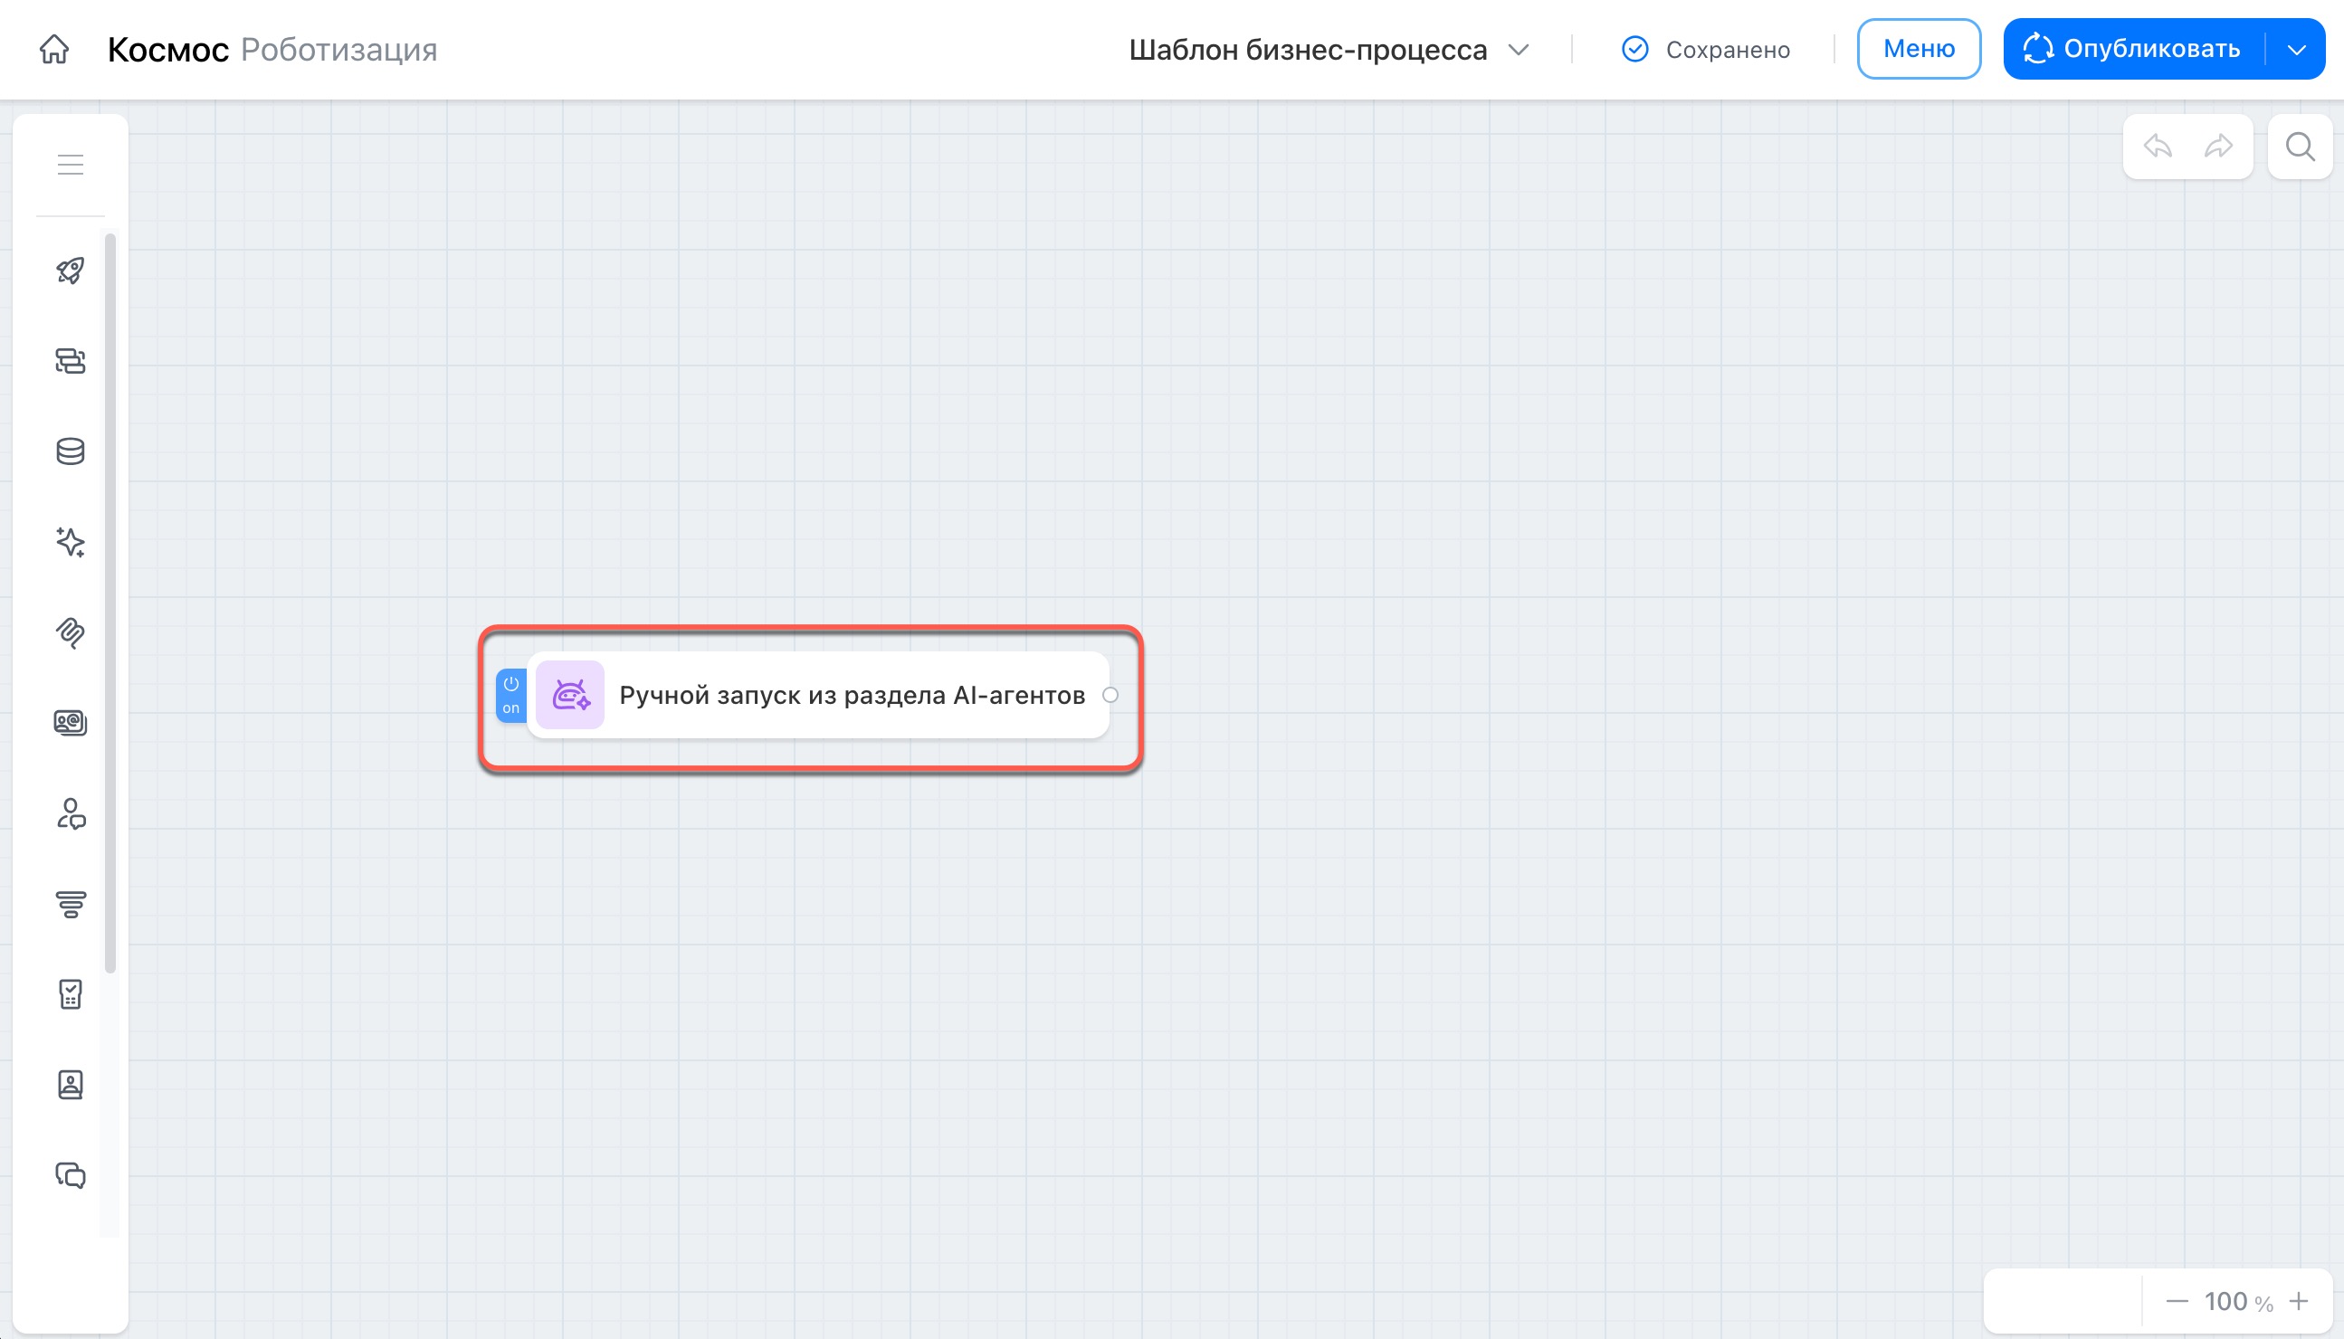Click the Опубликовать button

tap(2133, 49)
